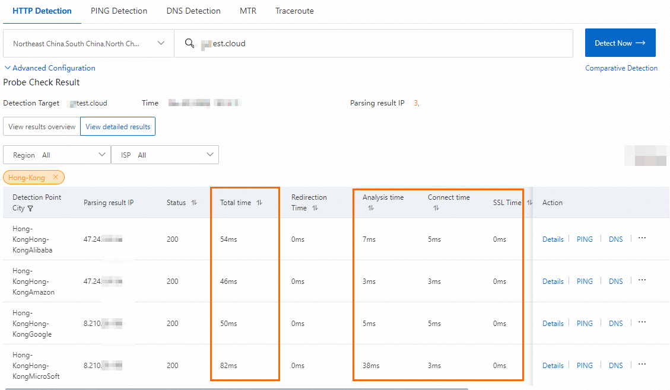Open more actions for Google row
This screenshot has width=670, height=390.
coord(642,322)
